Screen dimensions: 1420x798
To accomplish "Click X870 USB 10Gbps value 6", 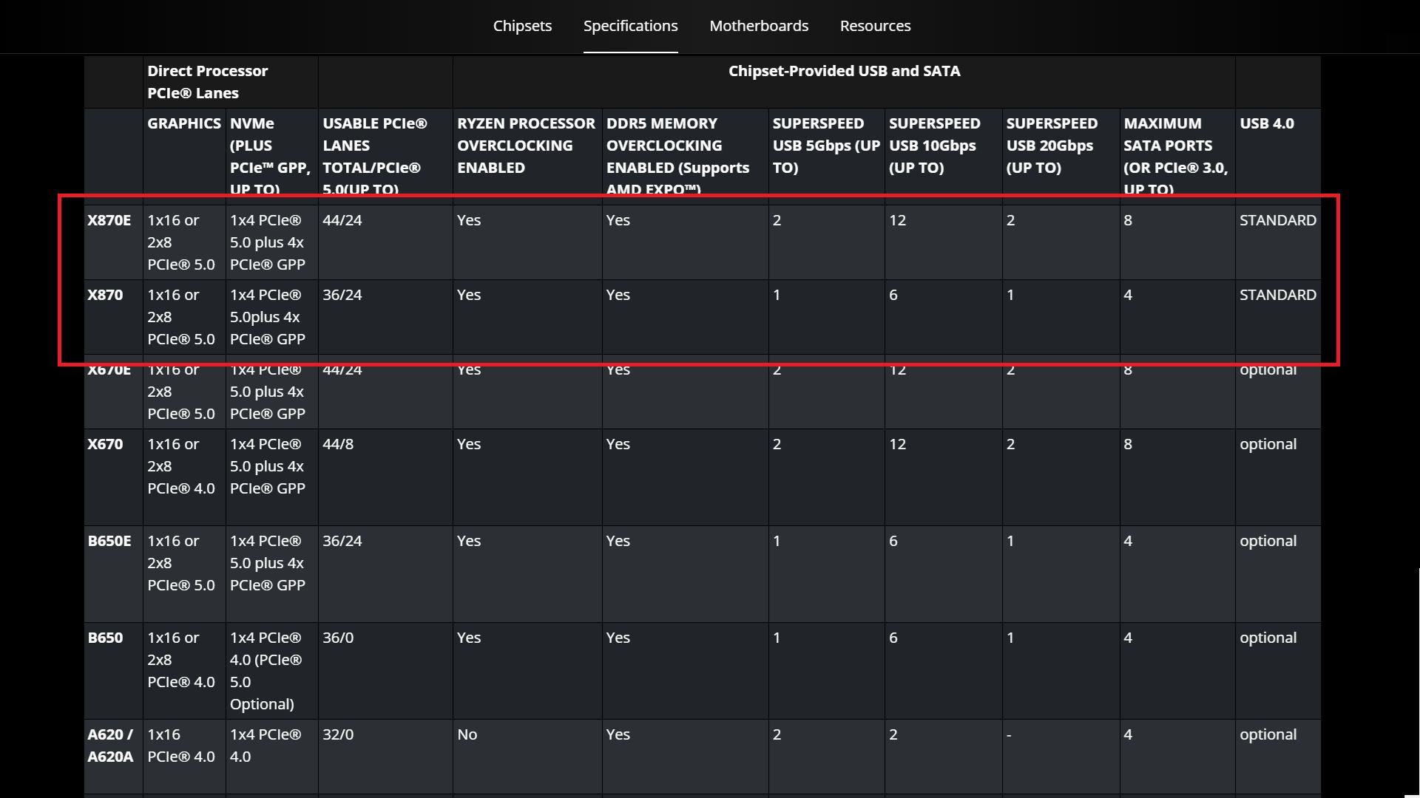I will point(893,295).
